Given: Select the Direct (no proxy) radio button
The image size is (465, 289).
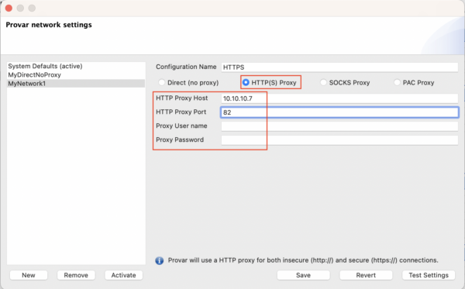Looking at the screenshot, I should click(162, 82).
